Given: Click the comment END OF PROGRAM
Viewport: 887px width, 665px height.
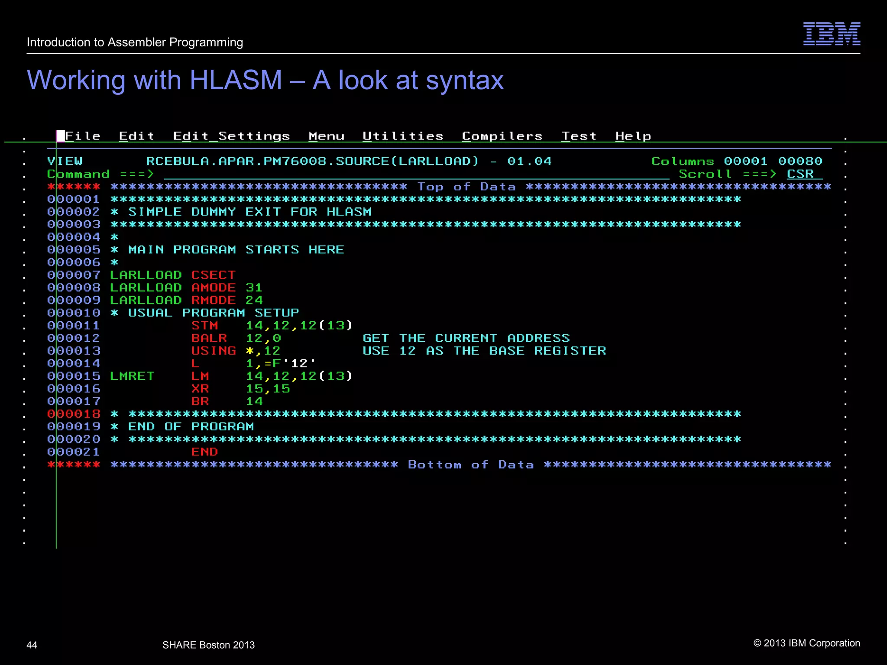Looking at the screenshot, I should (191, 426).
